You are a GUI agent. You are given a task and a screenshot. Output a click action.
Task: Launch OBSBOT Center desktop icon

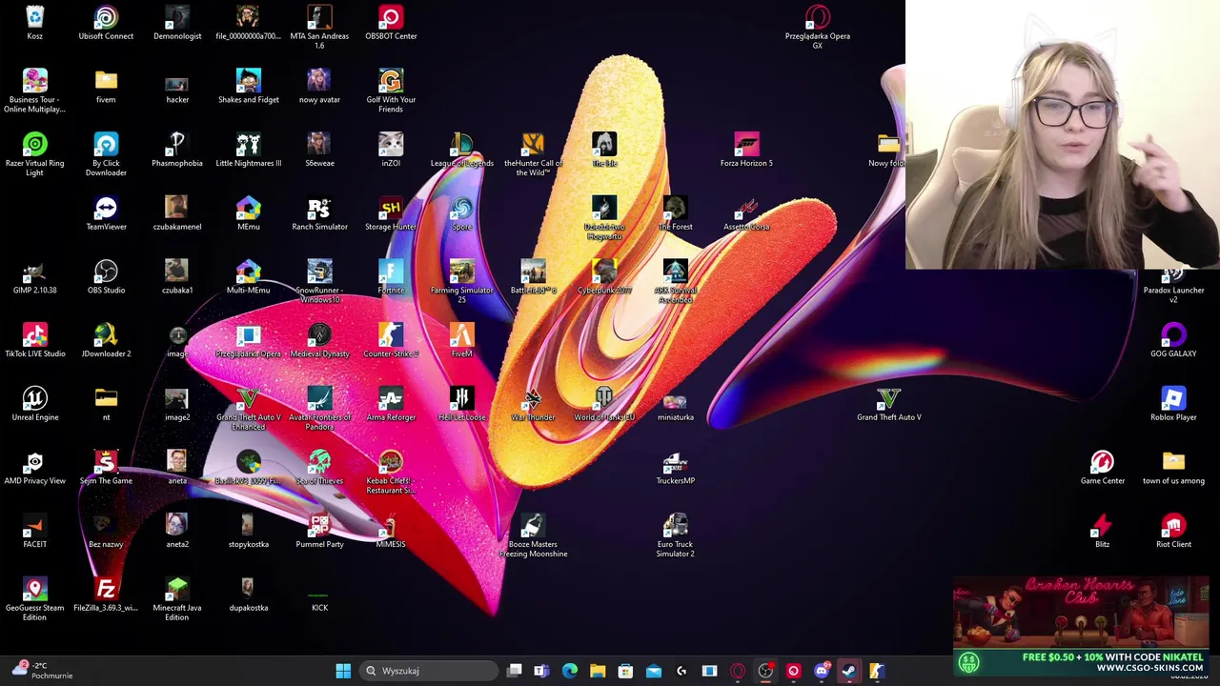tap(391, 24)
